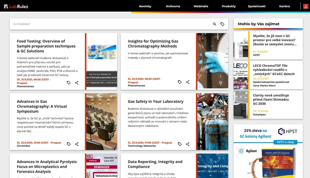Click Agilent logo in advertisement

[x=247, y=151]
